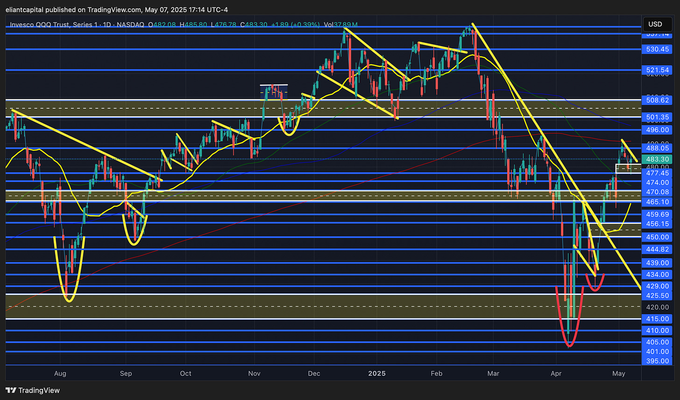Image resolution: width=680 pixels, height=400 pixels.
Task: Select the 521.54 price label
Action: [x=657, y=70]
